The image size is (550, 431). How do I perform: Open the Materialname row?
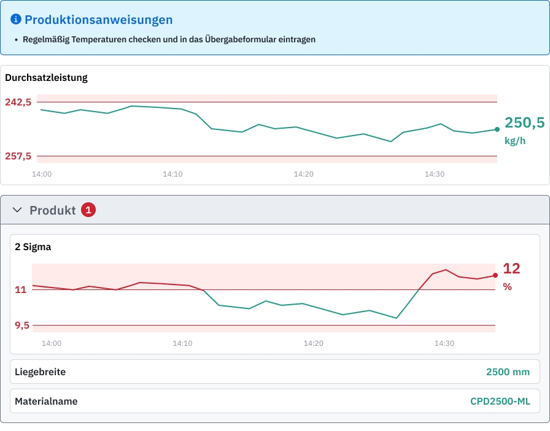(x=274, y=402)
